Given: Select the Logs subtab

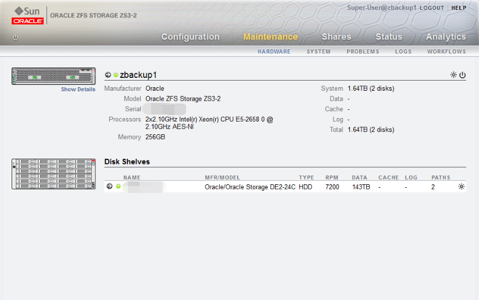Looking at the screenshot, I should click(403, 52).
